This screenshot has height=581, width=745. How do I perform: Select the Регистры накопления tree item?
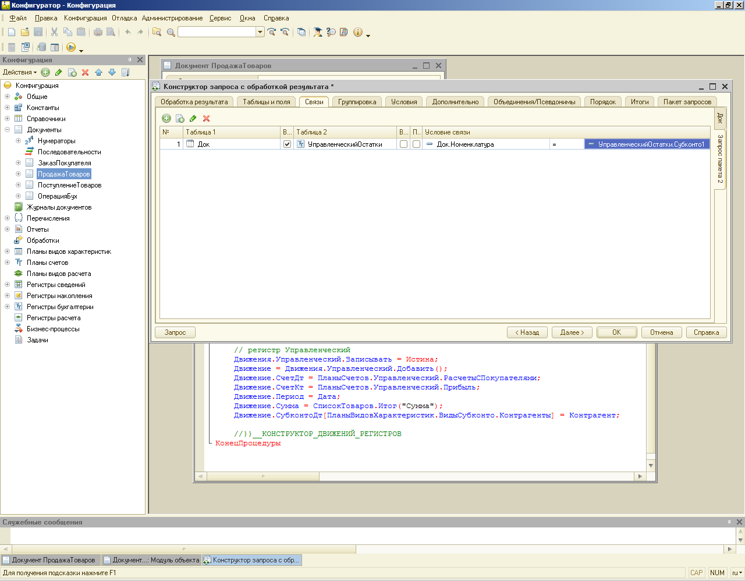[x=59, y=296]
